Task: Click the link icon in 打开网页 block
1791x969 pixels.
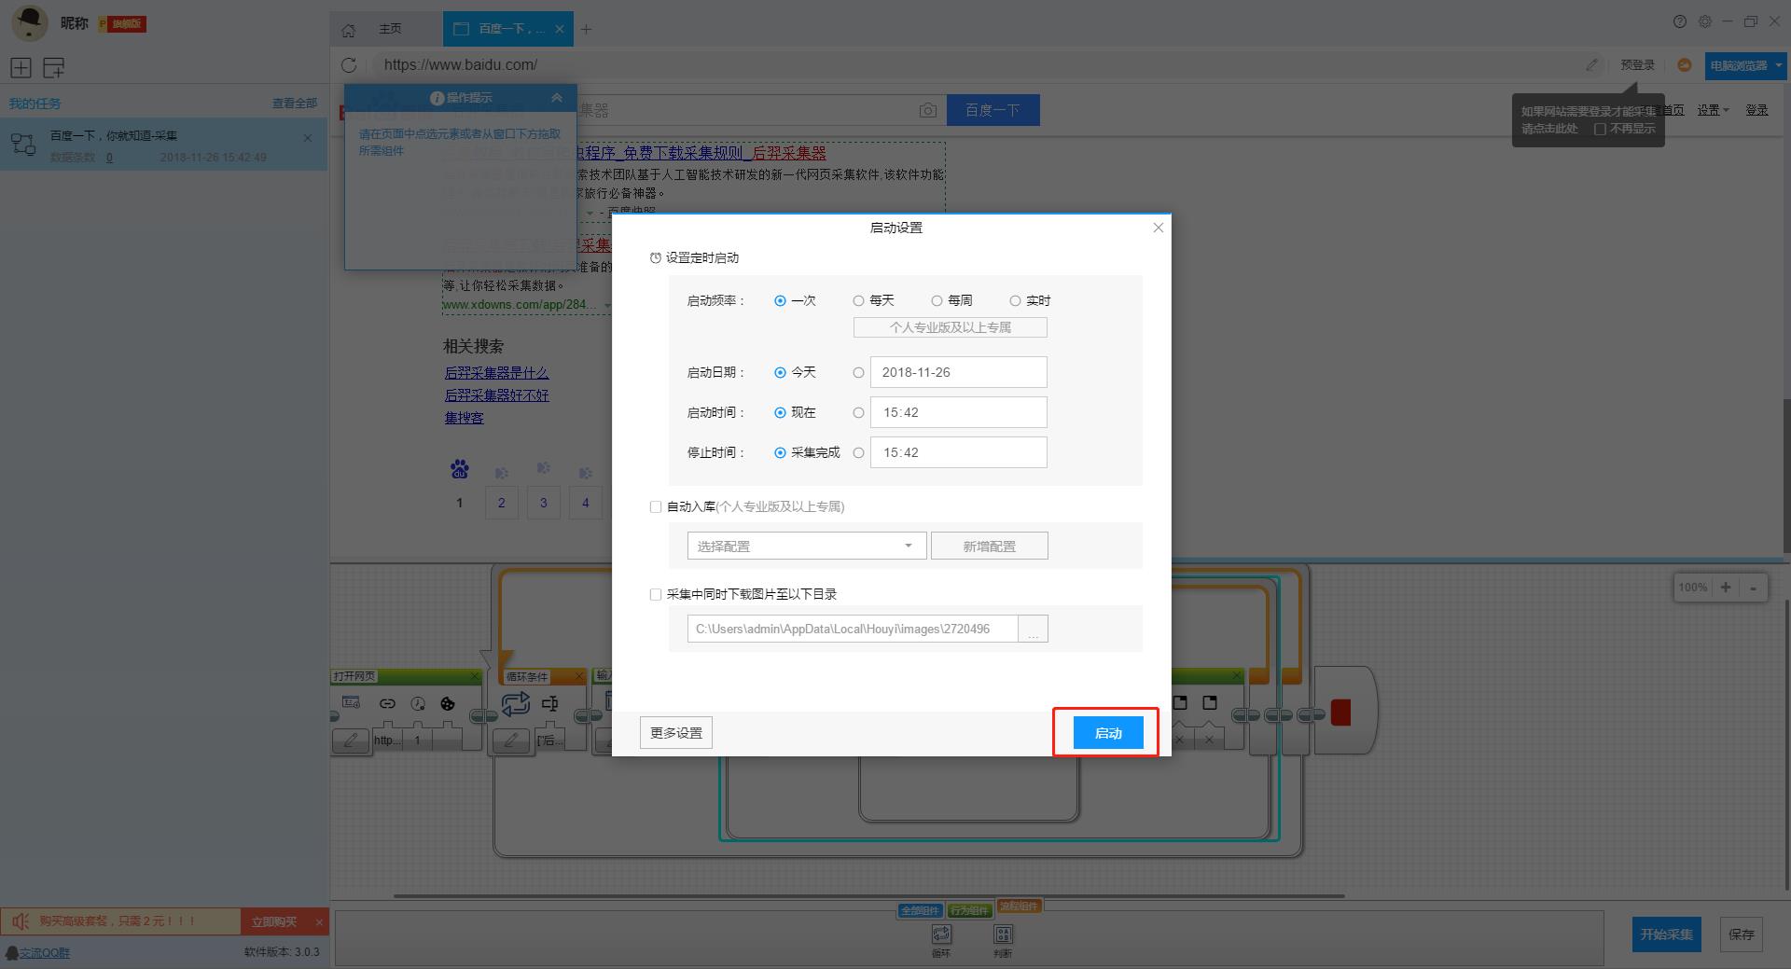Action: coord(388,704)
